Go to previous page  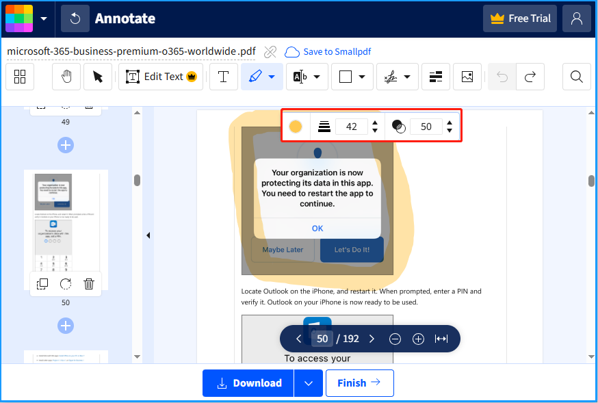298,339
